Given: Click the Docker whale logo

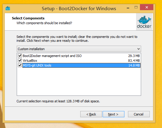Looking at the screenshot, I should click(144, 22).
